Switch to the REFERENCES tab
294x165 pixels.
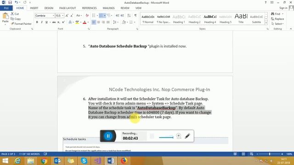pos(89,8)
